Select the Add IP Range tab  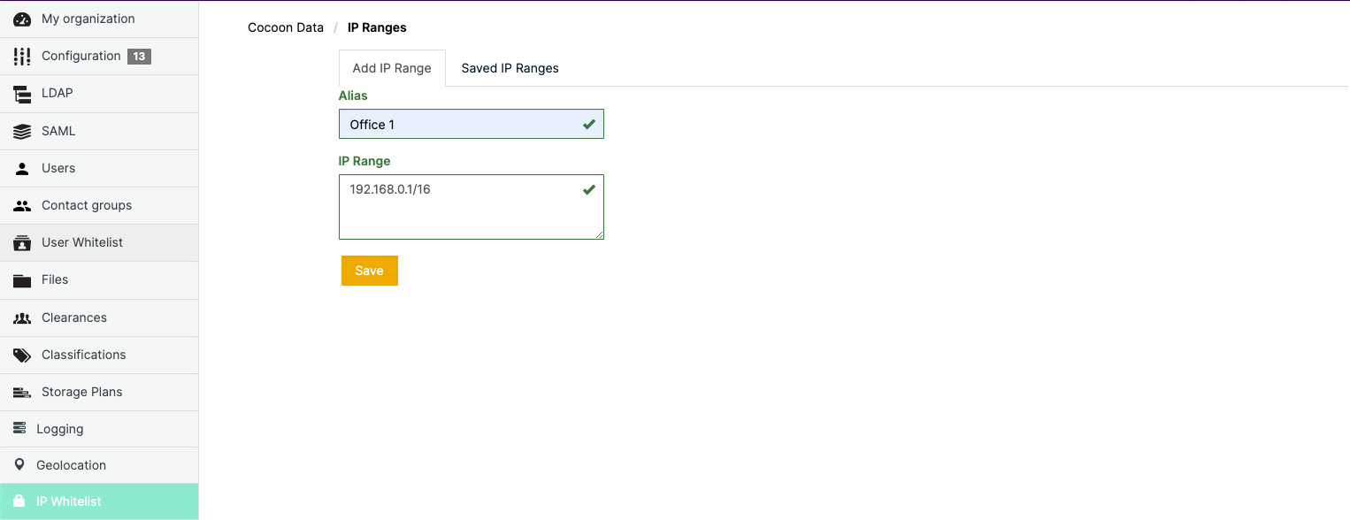click(x=392, y=68)
